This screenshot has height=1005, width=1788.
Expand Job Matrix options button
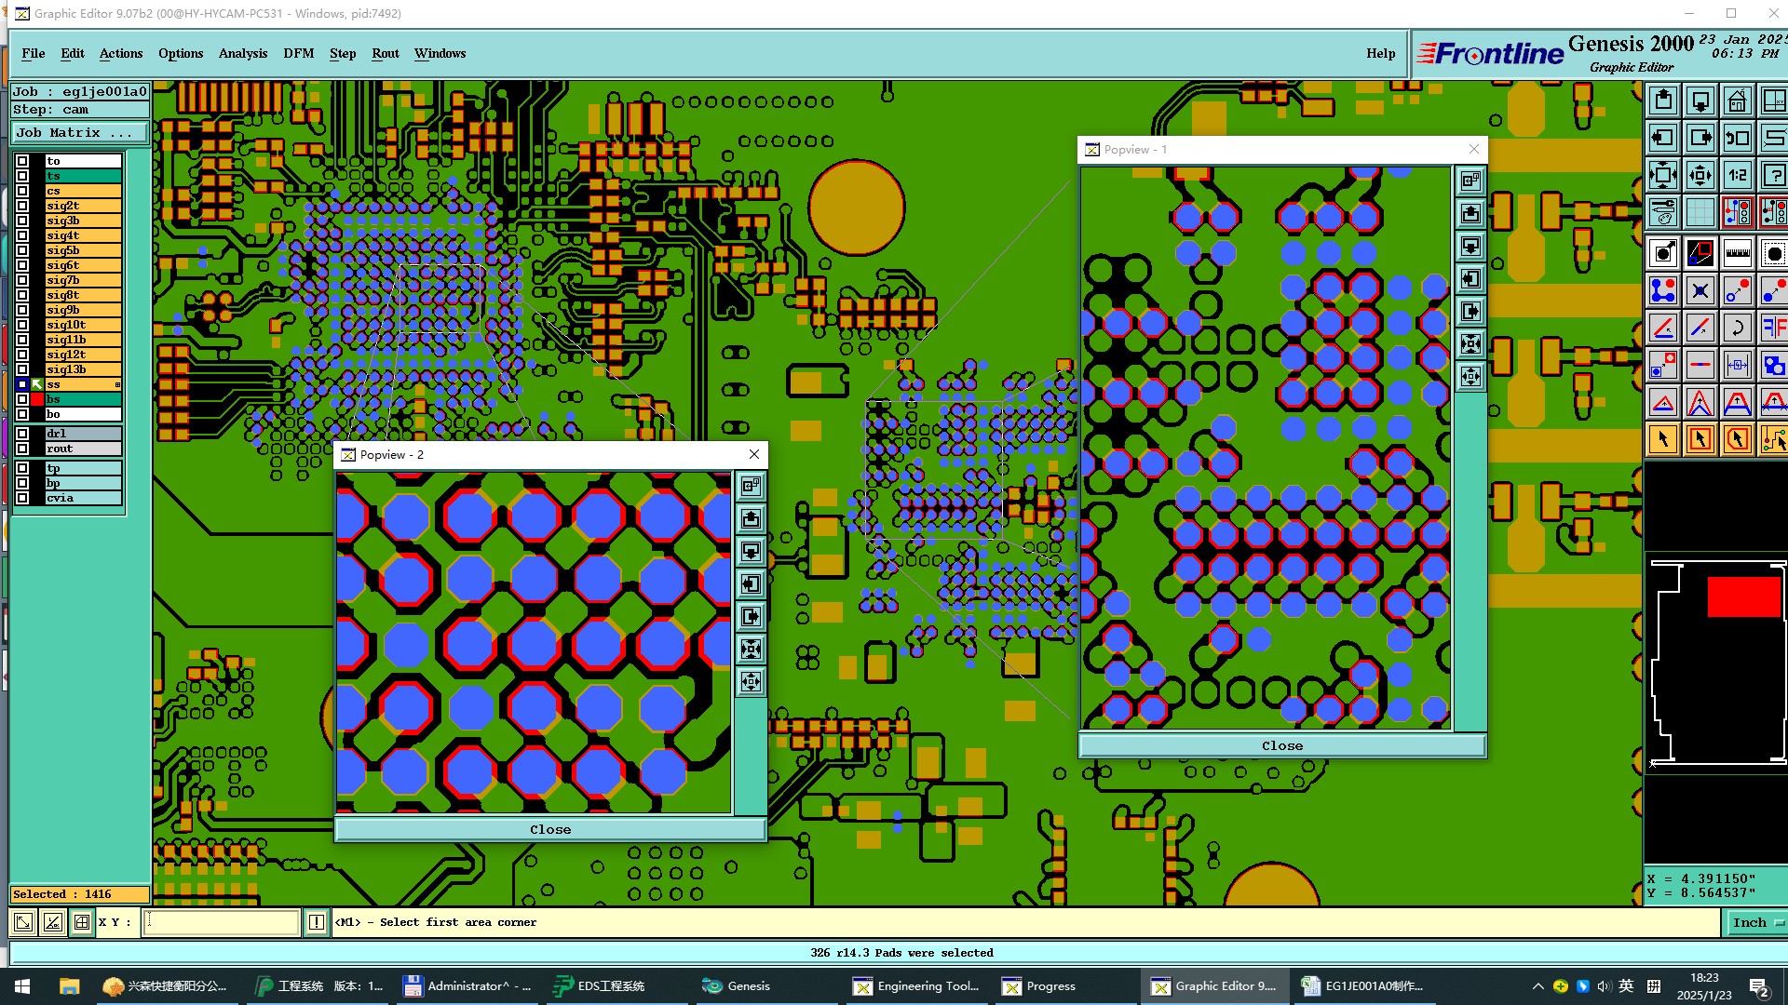click(x=79, y=133)
